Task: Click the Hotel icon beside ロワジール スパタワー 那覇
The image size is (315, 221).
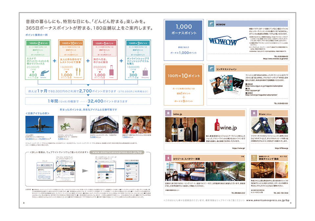Action: tap(168, 158)
